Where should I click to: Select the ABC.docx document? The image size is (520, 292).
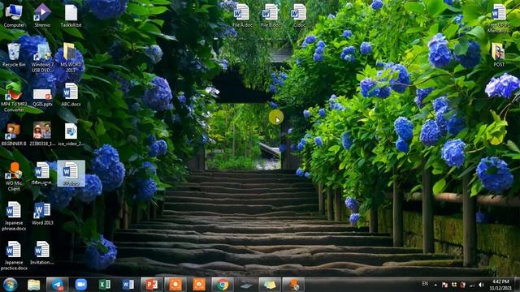[71, 95]
